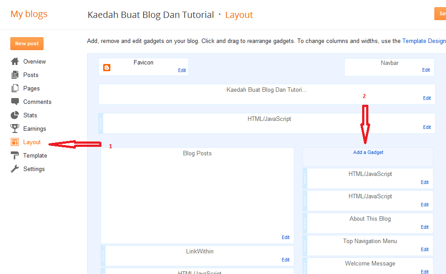Viewport: 446px width, 274px height.
Task: Click the Pages icon in sidebar
Action: 15,88
